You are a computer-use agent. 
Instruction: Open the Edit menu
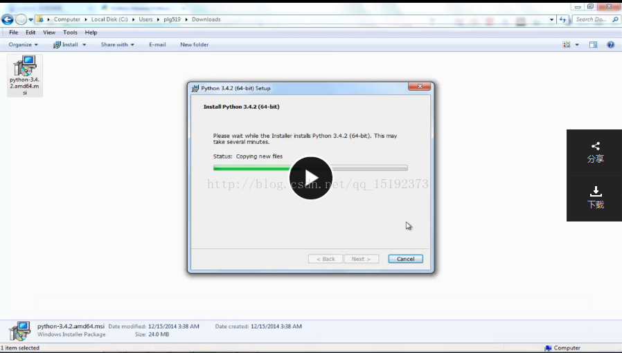pos(30,33)
